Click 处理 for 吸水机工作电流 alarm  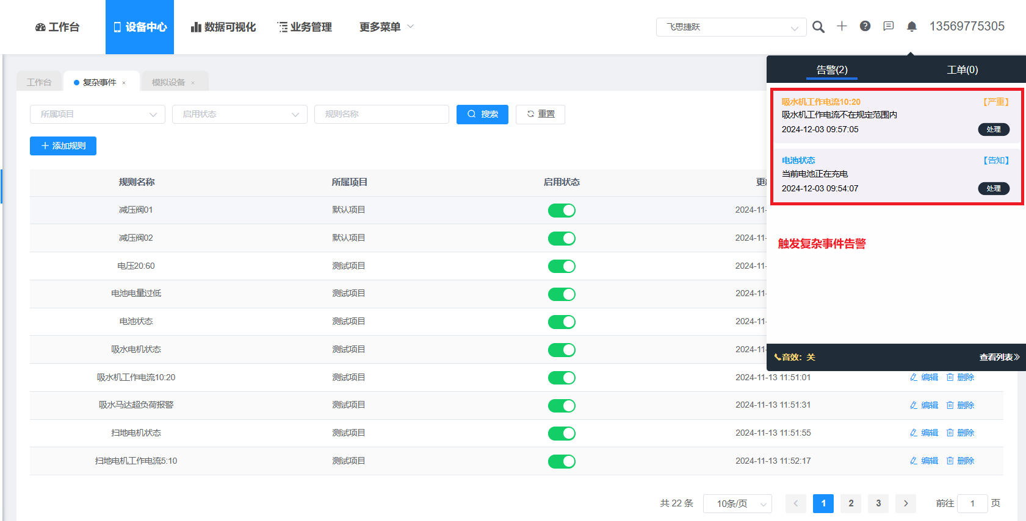[x=994, y=129]
